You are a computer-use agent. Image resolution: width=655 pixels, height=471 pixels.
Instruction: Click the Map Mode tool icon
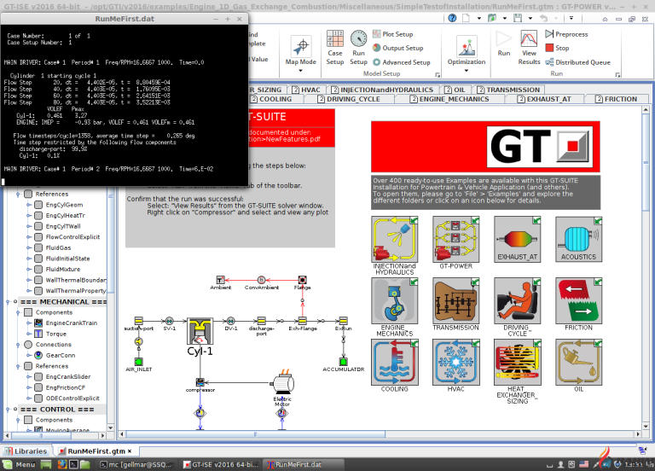301,46
